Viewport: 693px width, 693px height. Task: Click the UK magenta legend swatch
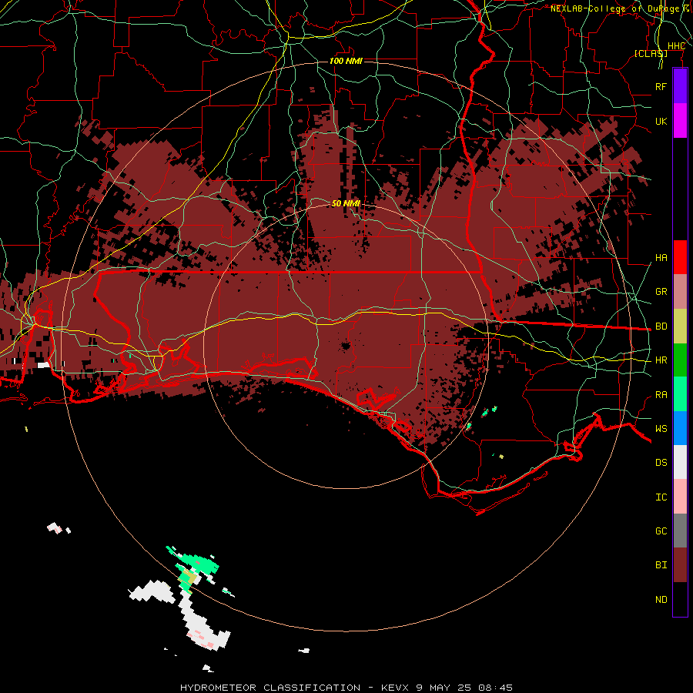[680, 121]
